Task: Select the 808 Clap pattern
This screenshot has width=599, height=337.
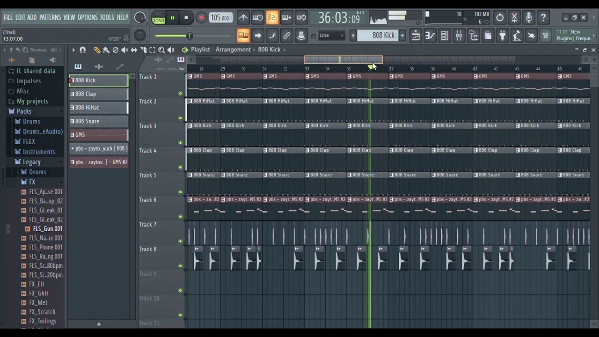Action: pos(99,94)
